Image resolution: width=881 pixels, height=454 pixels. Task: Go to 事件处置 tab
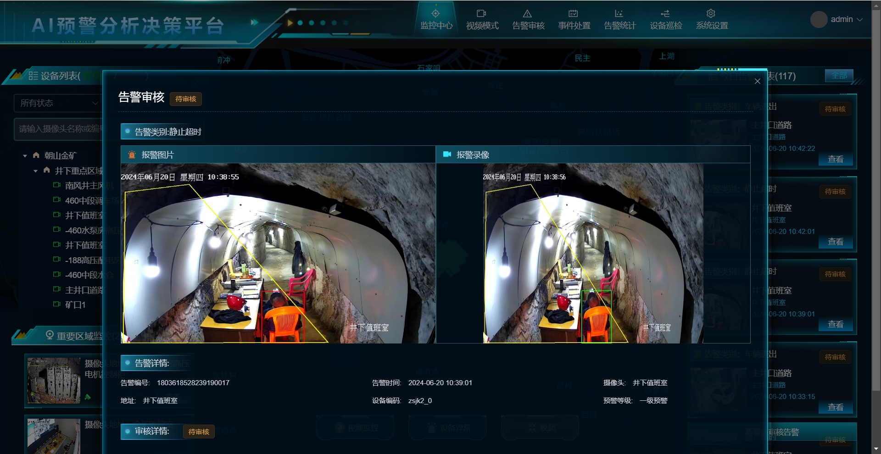(574, 19)
